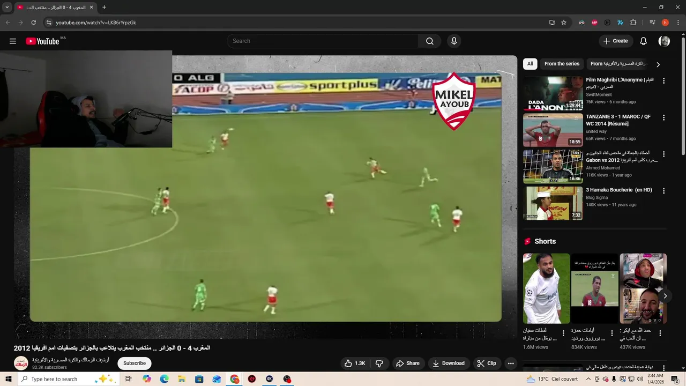This screenshot has width=686, height=386.
Task: Select the From أرشيف channel chip
Action: pos(618,64)
